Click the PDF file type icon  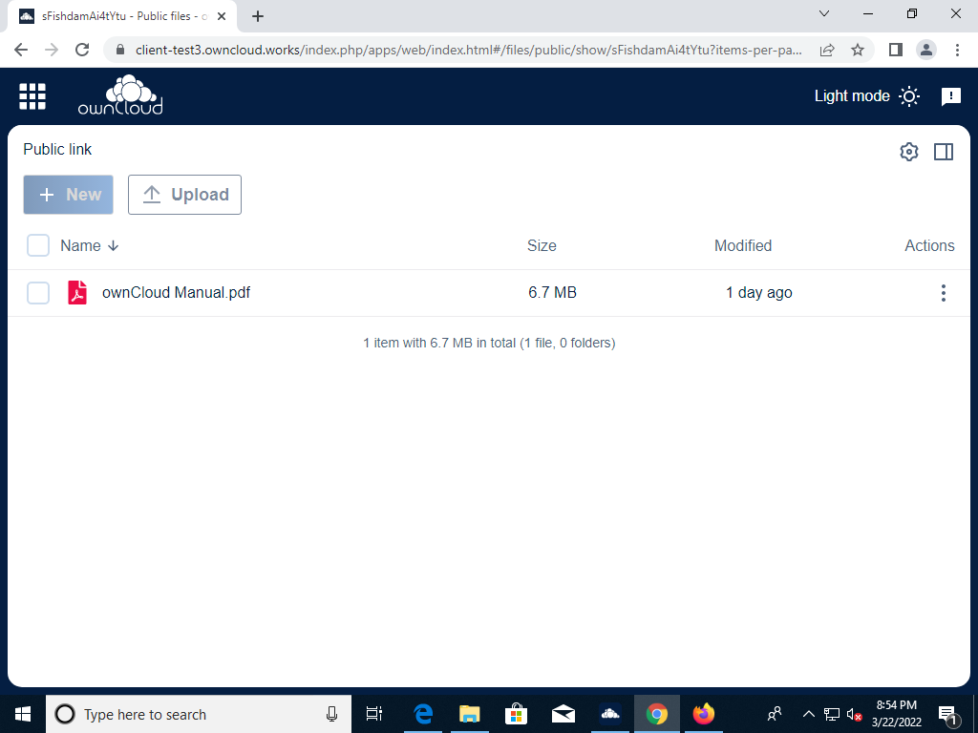[x=78, y=292]
